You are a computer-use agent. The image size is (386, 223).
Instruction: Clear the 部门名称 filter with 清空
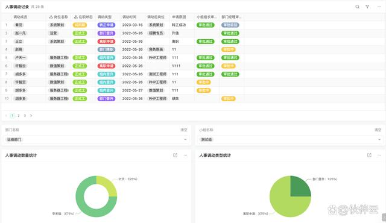click(184, 130)
